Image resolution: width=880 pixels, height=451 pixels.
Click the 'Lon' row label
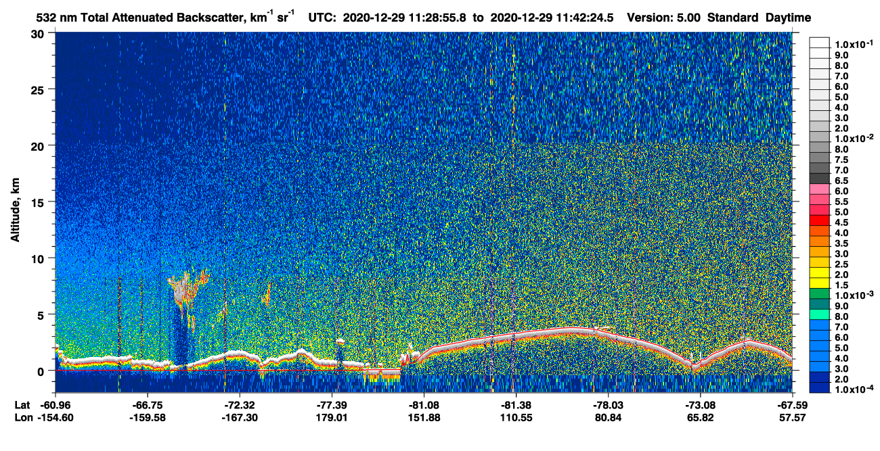[x=23, y=418]
